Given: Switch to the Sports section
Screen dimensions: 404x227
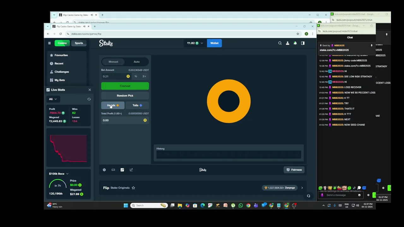Looking at the screenshot, I should (79, 43).
